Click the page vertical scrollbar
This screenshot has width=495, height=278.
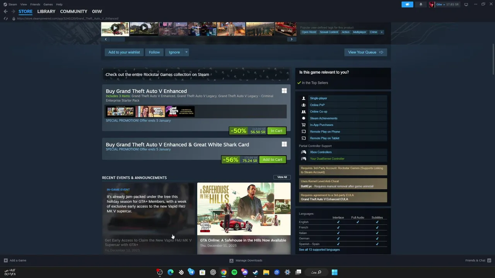point(493,60)
